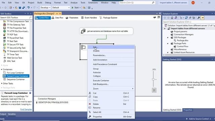Switch to Control Flow tab
The image size is (215, 121).
(x=43, y=18)
